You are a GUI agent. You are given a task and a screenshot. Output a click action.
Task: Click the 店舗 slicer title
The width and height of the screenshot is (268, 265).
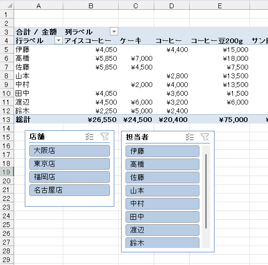click(37, 137)
